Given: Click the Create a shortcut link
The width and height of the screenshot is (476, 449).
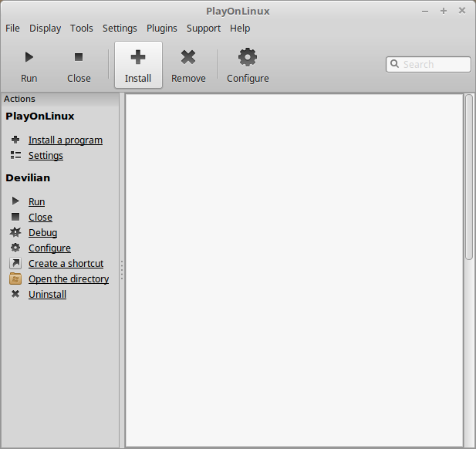Looking at the screenshot, I should click(66, 264).
